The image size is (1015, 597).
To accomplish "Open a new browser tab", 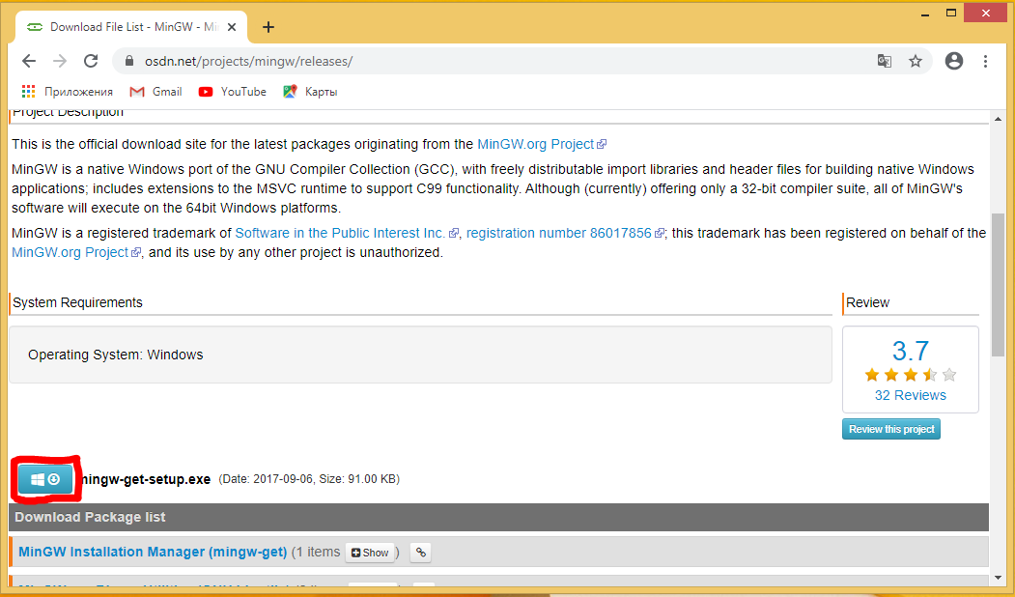I will coord(268,27).
